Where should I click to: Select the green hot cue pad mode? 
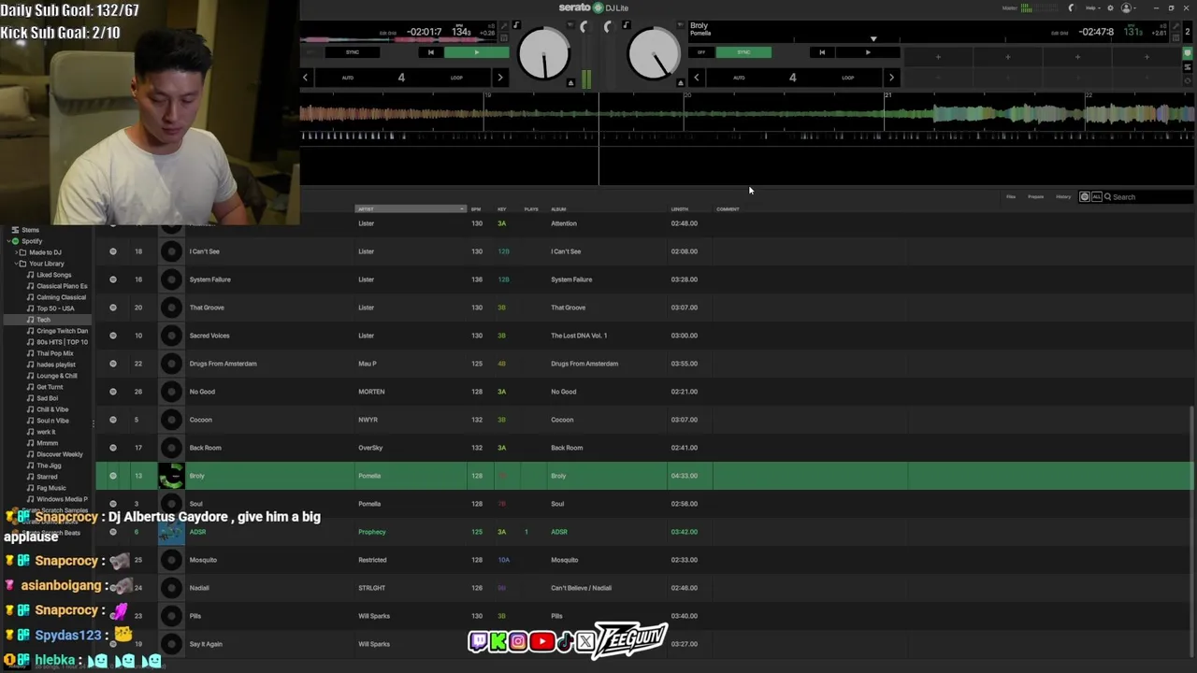[x=1188, y=53]
